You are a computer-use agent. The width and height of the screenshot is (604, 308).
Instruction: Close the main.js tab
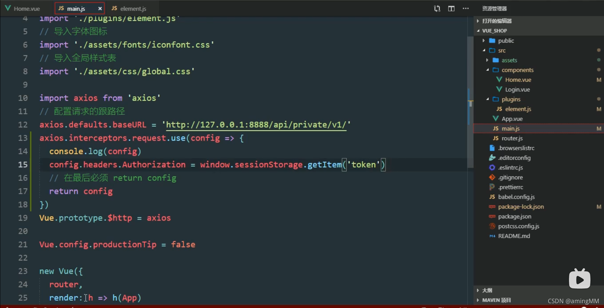100,9
